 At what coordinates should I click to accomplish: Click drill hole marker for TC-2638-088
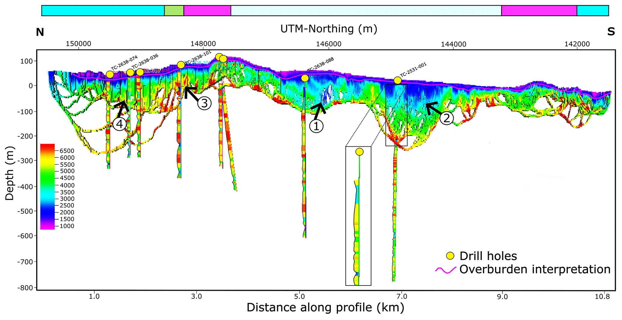(x=305, y=78)
